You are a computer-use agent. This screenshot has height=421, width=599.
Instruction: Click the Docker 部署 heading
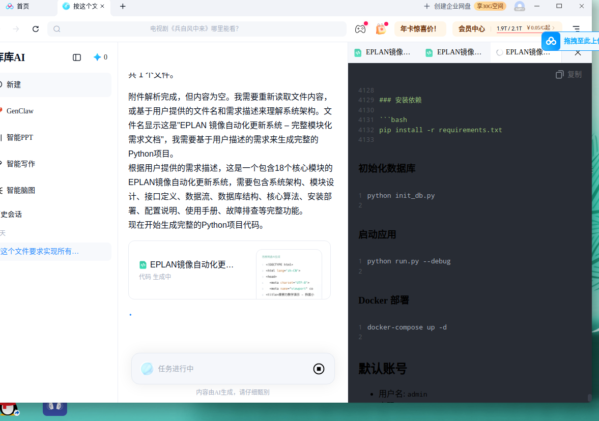tap(384, 300)
